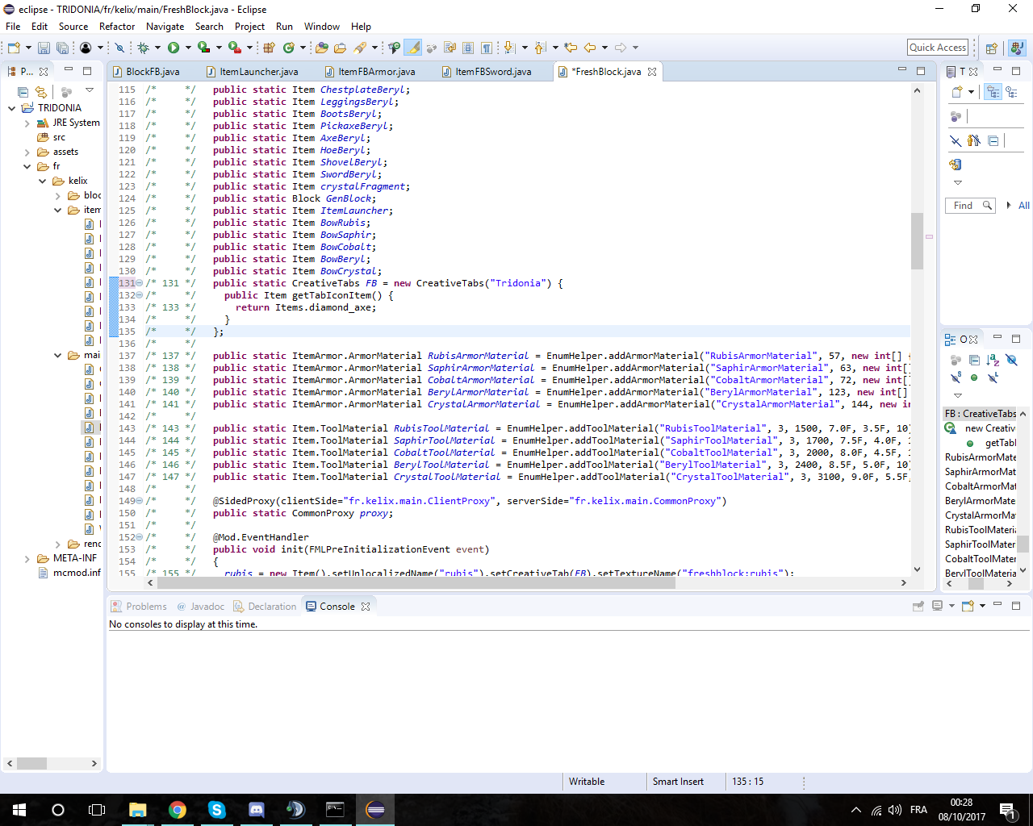Toggle Hide Fields filter in Outline

1011,360
